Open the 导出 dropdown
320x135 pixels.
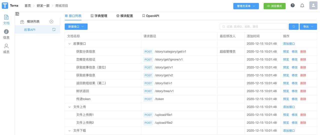(308, 26)
